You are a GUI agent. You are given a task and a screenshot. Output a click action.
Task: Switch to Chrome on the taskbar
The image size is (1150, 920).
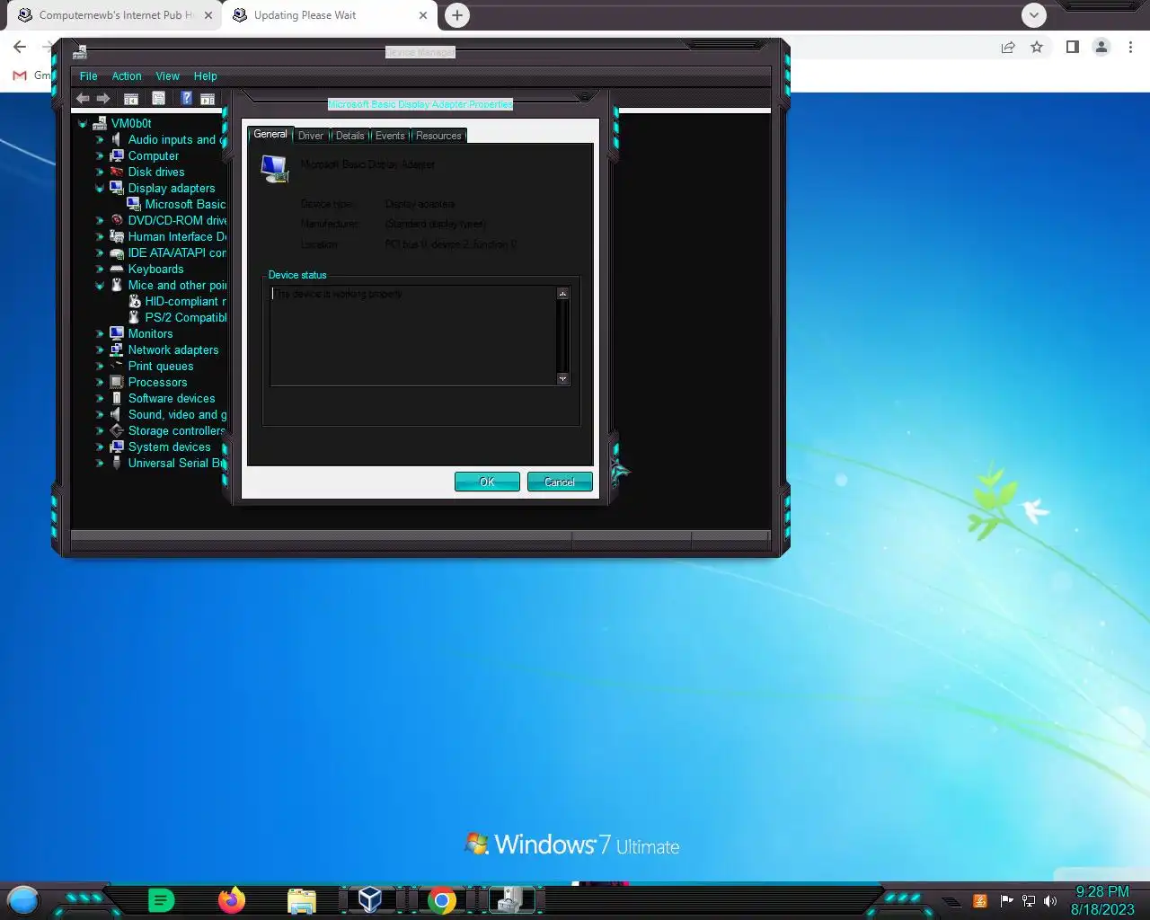(x=441, y=900)
